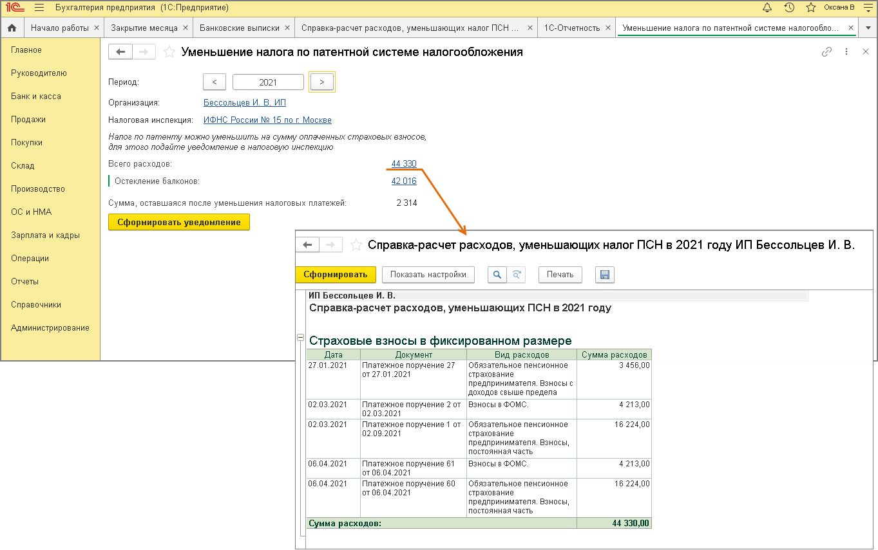878x550 pixels.
Task: Click Сформировать уведомление button
Action: coord(178,222)
